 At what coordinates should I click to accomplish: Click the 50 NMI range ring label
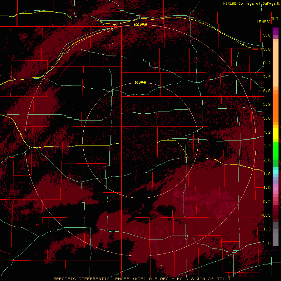click(140, 82)
